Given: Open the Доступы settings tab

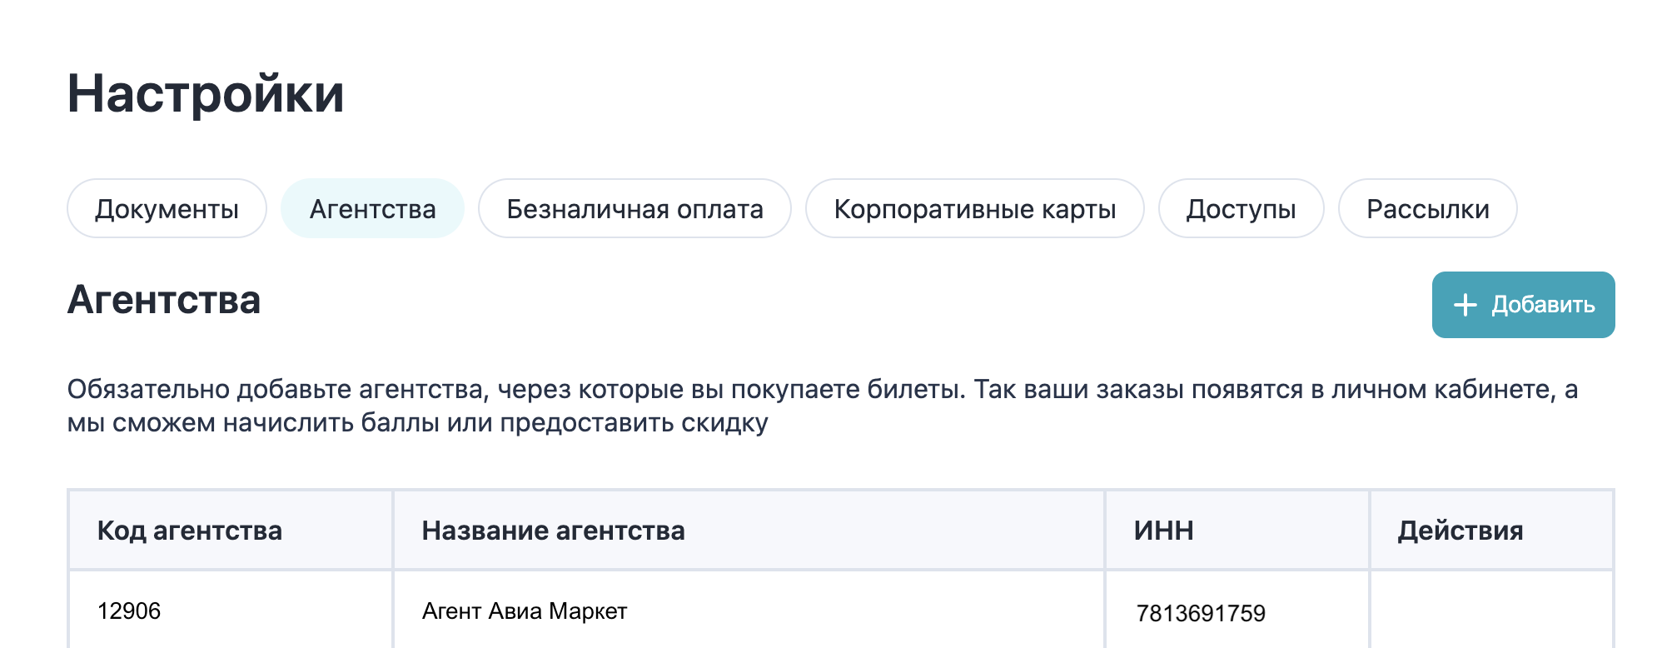Looking at the screenshot, I should coord(1241,209).
